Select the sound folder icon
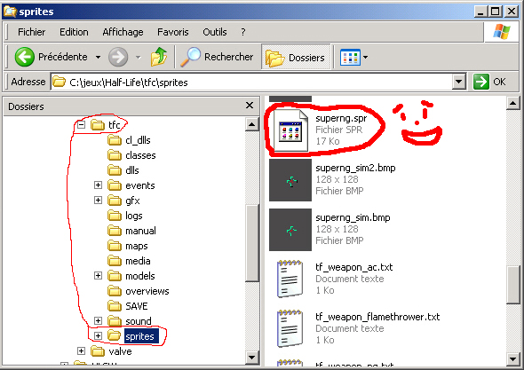524x370 pixels. click(x=115, y=321)
